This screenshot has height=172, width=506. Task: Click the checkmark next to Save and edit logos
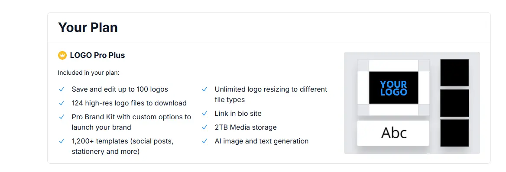click(x=62, y=89)
